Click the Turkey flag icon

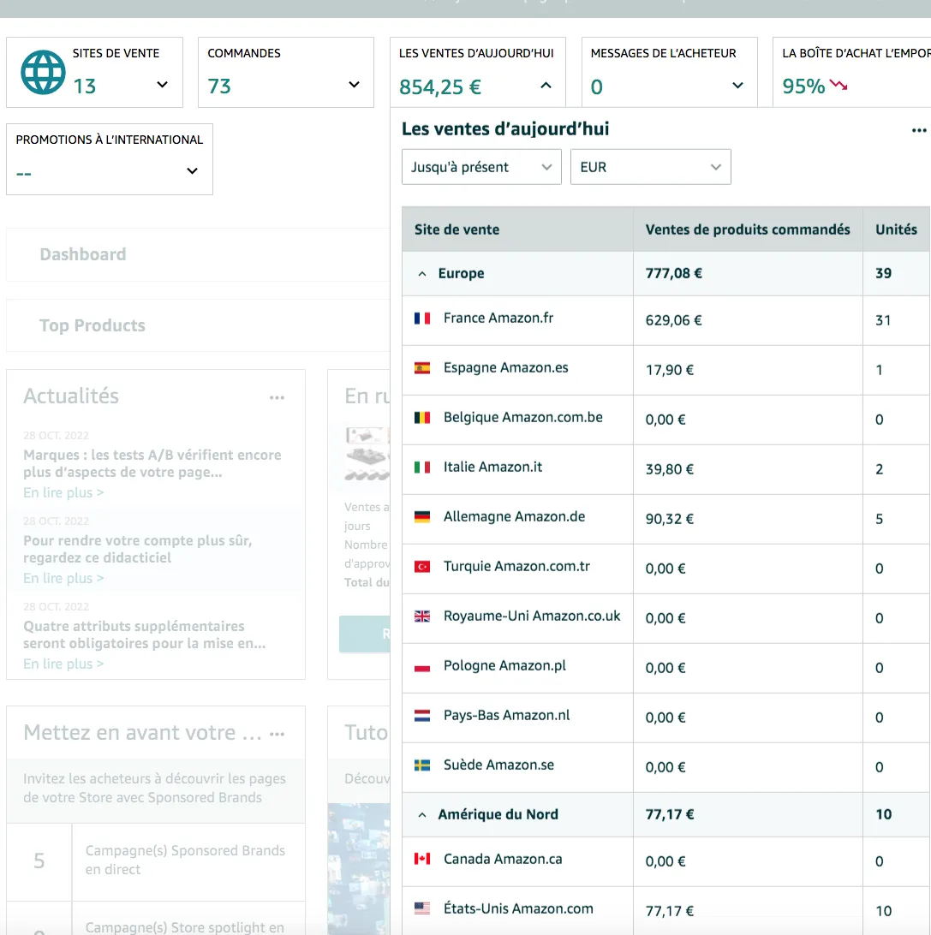[422, 567]
